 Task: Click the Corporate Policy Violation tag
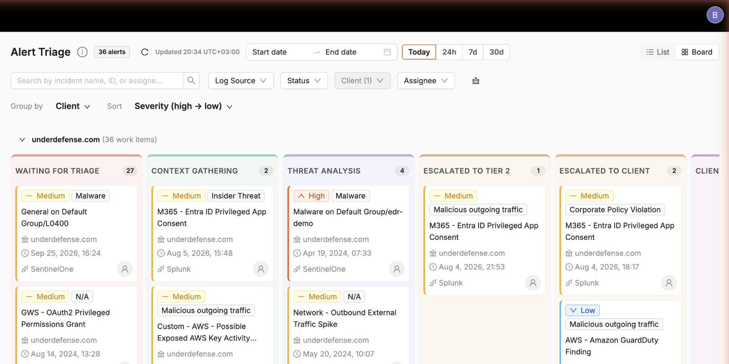coord(615,209)
